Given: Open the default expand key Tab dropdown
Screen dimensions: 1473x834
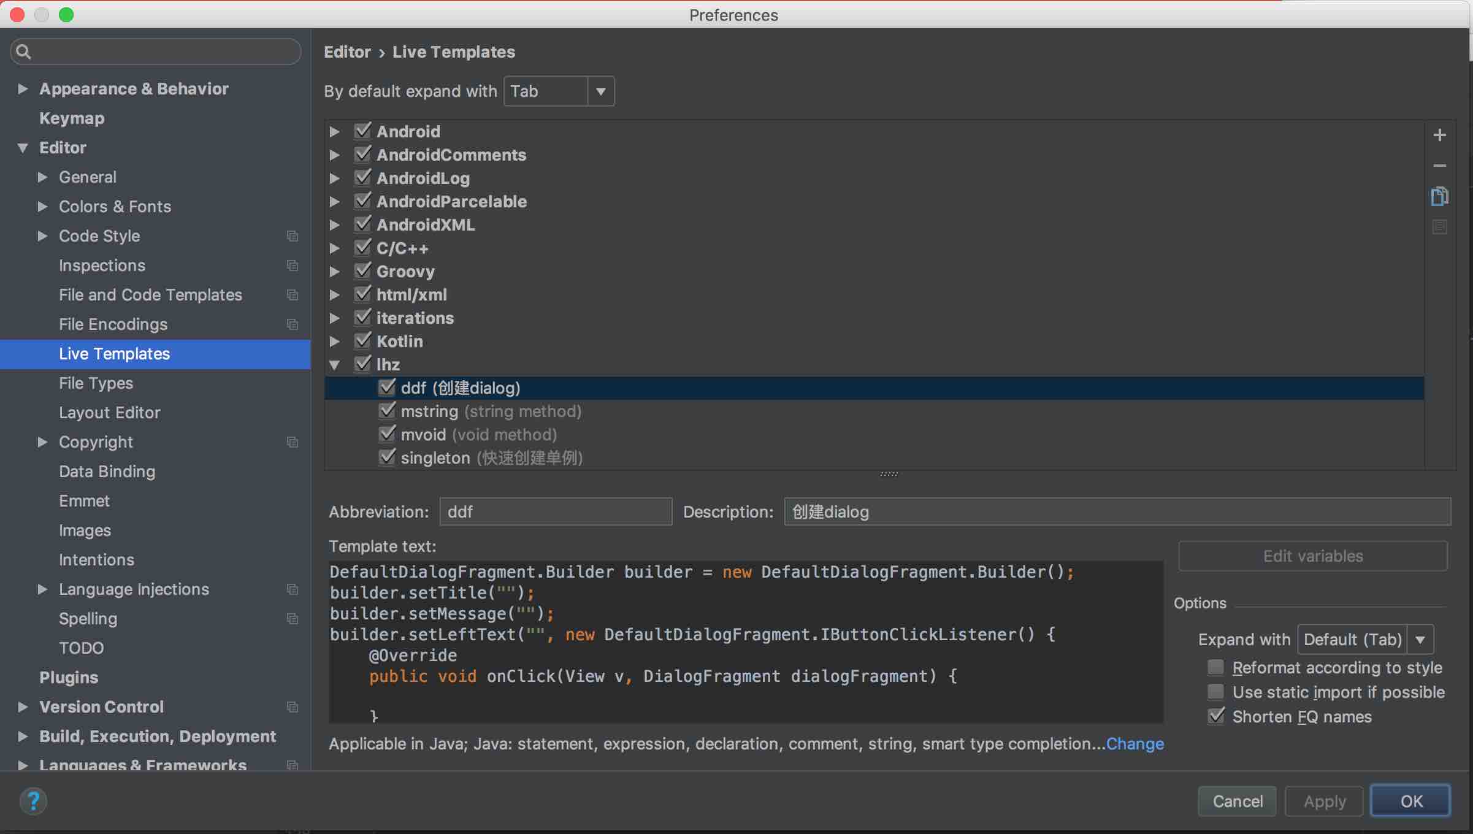Looking at the screenshot, I should (600, 91).
